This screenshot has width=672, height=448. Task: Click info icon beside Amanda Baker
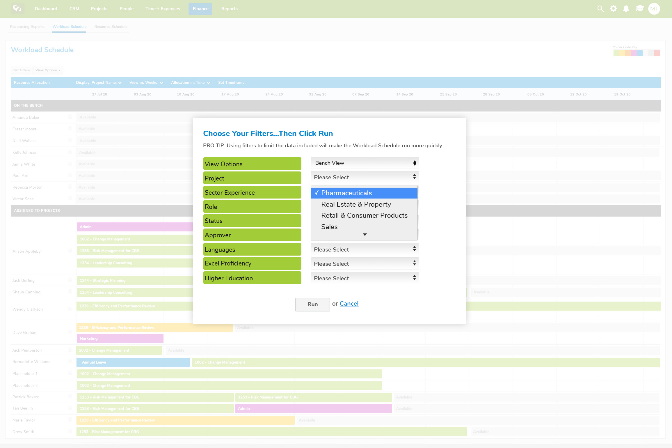click(x=70, y=117)
